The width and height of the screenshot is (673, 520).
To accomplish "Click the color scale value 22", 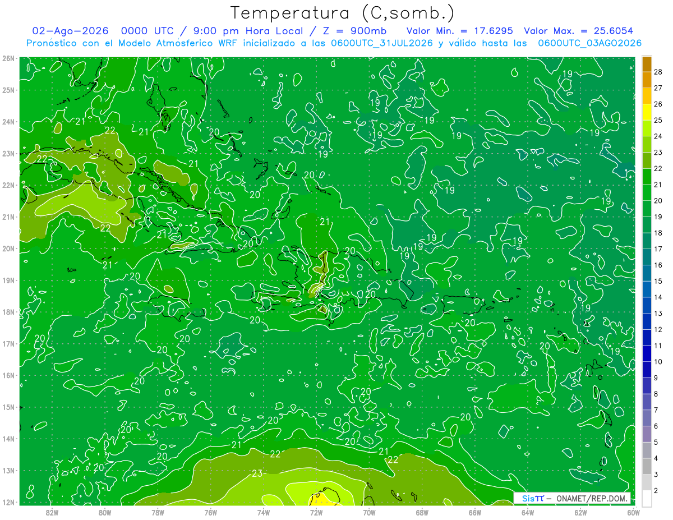I will (x=658, y=168).
